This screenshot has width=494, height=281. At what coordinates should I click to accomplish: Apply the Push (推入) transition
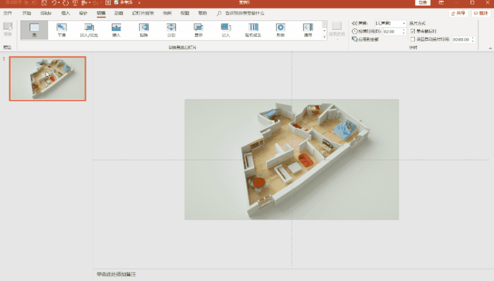pos(116,30)
